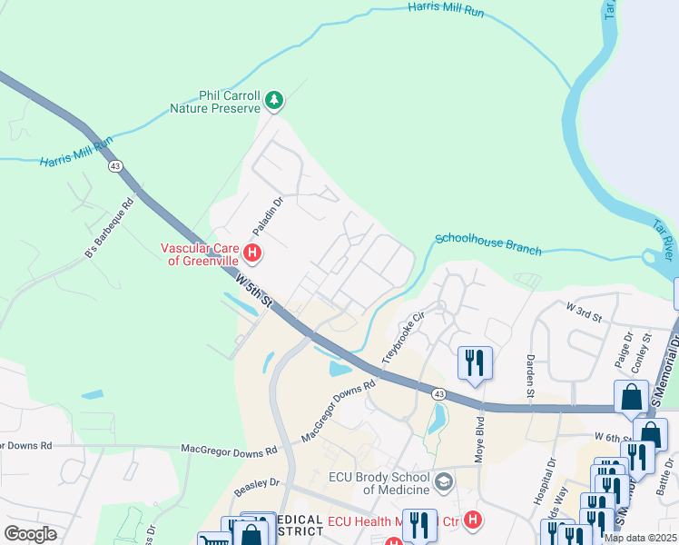Open the shopping bag pin near Beasley Dr

251,531
